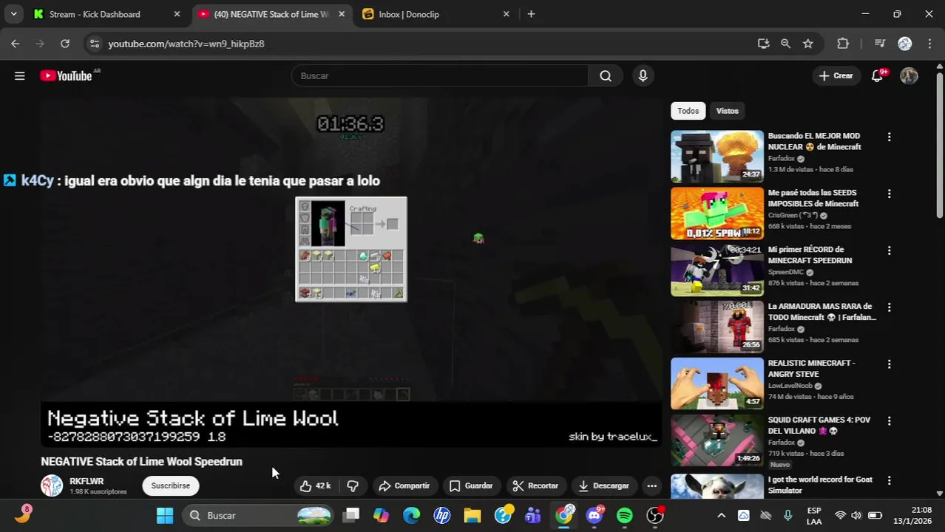Open File Explorer from the taskbar
Image resolution: width=945 pixels, height=532 pixels.
click(472, 515)
